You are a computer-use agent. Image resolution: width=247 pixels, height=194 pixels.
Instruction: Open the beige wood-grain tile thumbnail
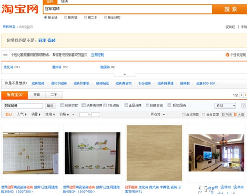tap(155, 153)
